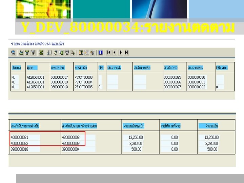
Task: Click clearing document 4000000021
Action: [19, 137]
